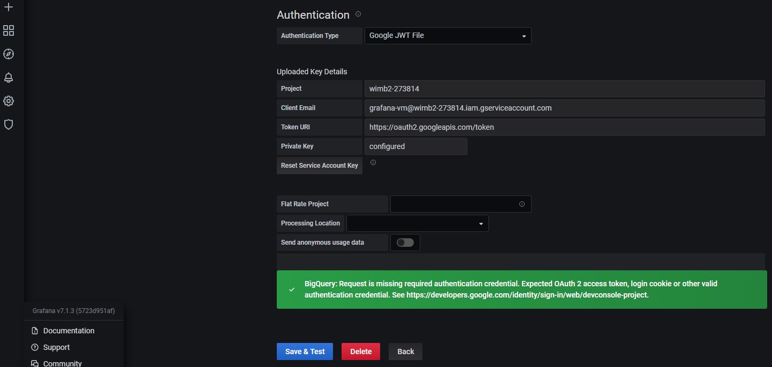Open the Create plus menu in sidebar

pos(9,7)
